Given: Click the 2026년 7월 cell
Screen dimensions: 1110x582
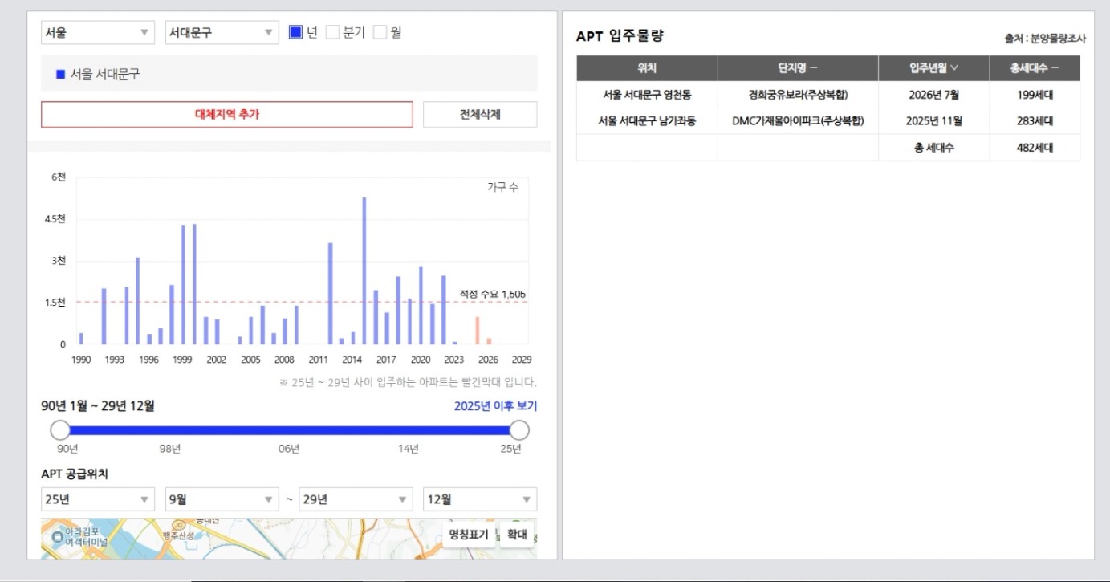Looking at the screenshot, I should click(x=933, y=95).
